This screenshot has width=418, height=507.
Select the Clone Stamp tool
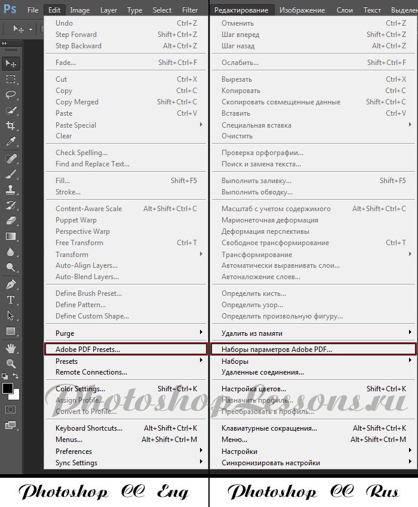point(11,189)
